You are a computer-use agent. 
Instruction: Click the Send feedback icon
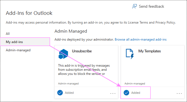[x=134, y=6]
